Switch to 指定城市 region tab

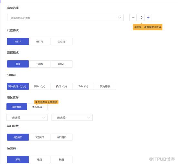pyautogui.click(x=17, y=107)
